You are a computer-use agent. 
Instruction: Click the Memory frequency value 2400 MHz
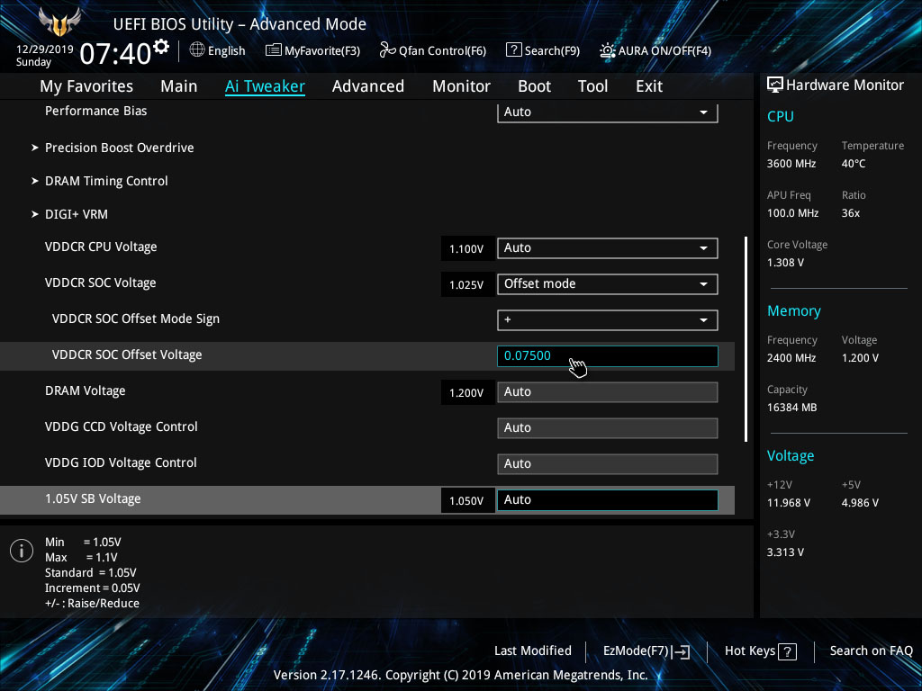791,358
